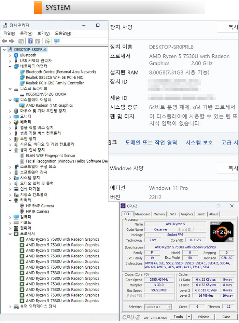Collapse the 프로세서 (Processors) category
Screen dimensions: 239x323
(10, 234)
